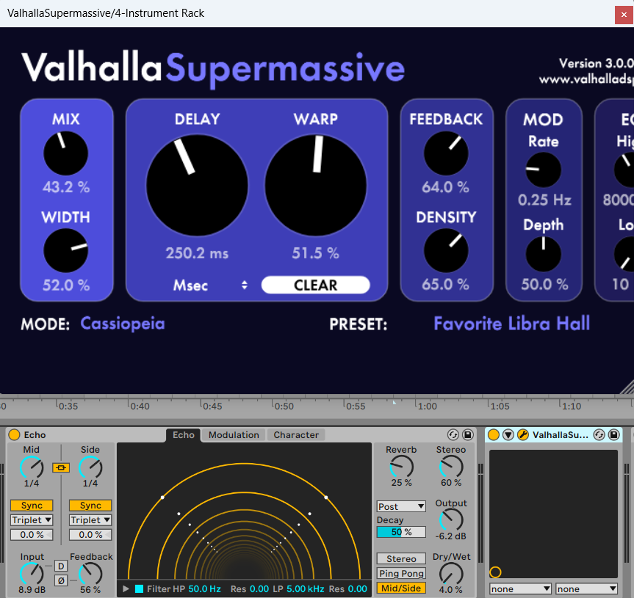Viewport: 634px width, 598px height.
Task: Click the Echo hot-swap preset icon
Action: point(453,434)
